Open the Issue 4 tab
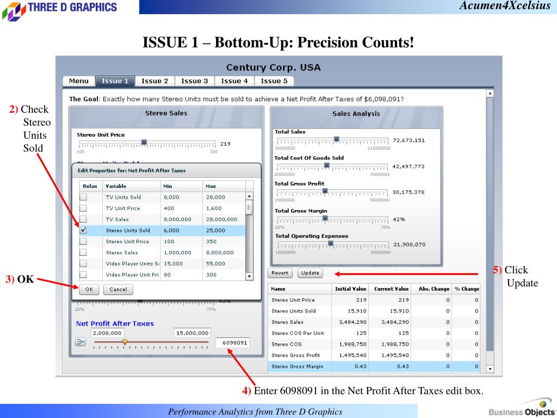 [x=234, y=81]
